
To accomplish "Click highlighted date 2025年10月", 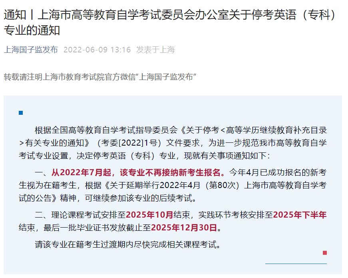I will pyautogui.click(x=149, y=215).
